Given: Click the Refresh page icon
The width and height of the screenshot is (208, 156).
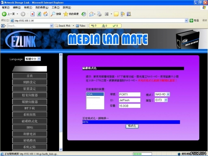Looking at the screenshot, I should point(39,14).
